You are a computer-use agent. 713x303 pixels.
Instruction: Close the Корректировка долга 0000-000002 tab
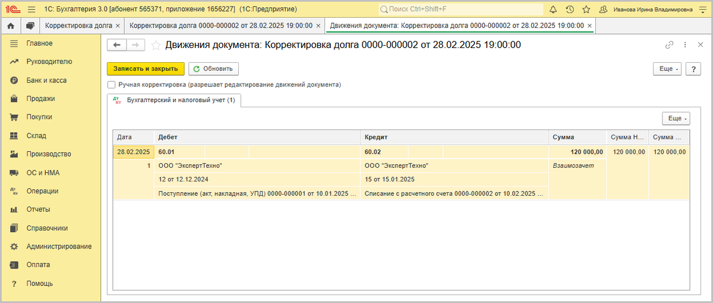[x=318, y=26]
